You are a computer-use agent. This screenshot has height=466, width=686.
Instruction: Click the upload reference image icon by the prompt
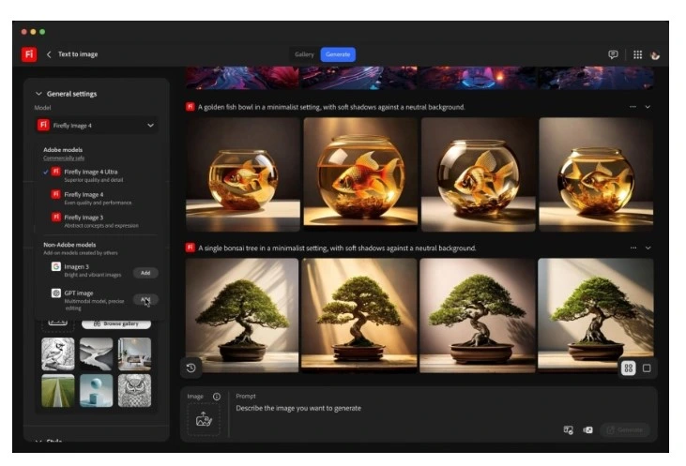204,420
